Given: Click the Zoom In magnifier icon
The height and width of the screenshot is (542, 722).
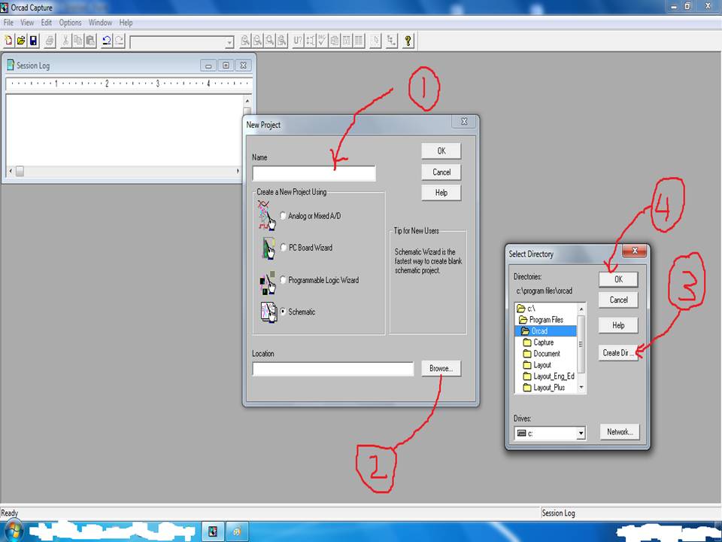Looking at the screenshot, I should (x=245, y=41).
